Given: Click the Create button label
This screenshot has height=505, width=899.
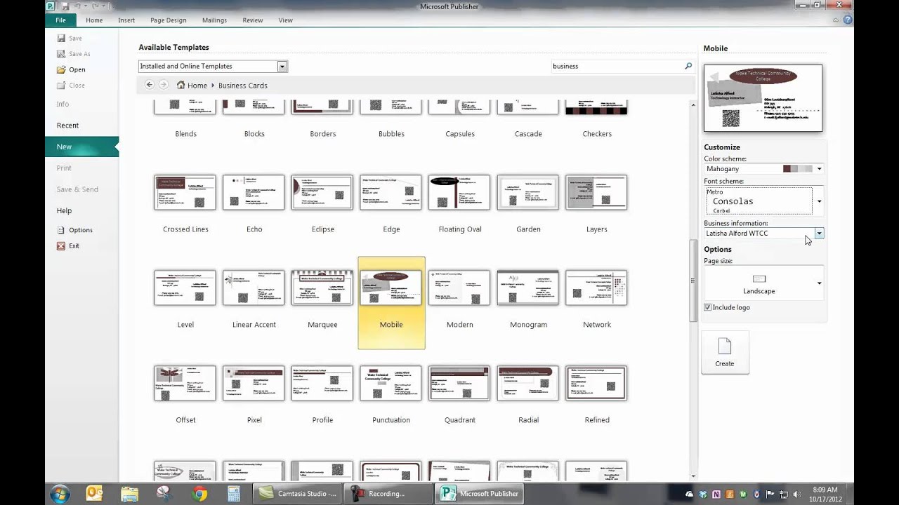Looking at the screenshot, I should [725, 363].
